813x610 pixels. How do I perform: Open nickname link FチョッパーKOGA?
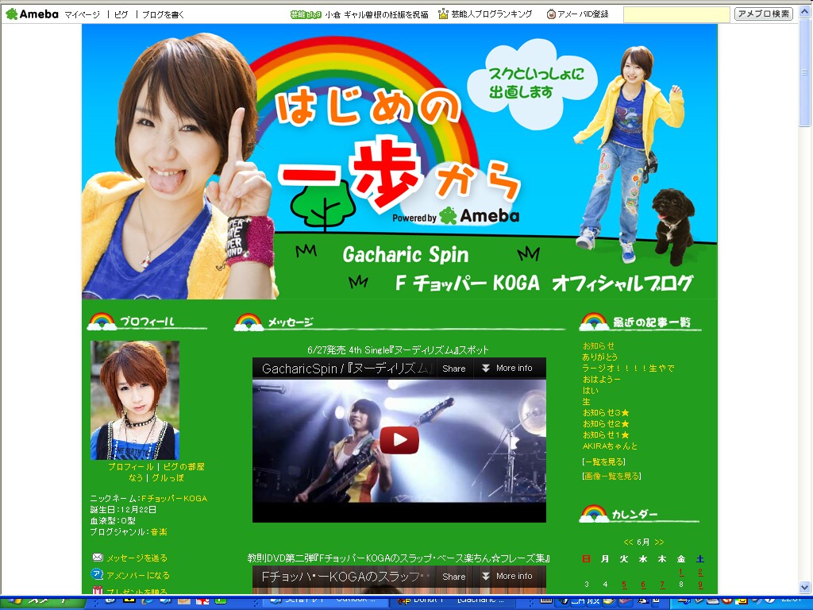pyautogui.click(x=174, y=498)
